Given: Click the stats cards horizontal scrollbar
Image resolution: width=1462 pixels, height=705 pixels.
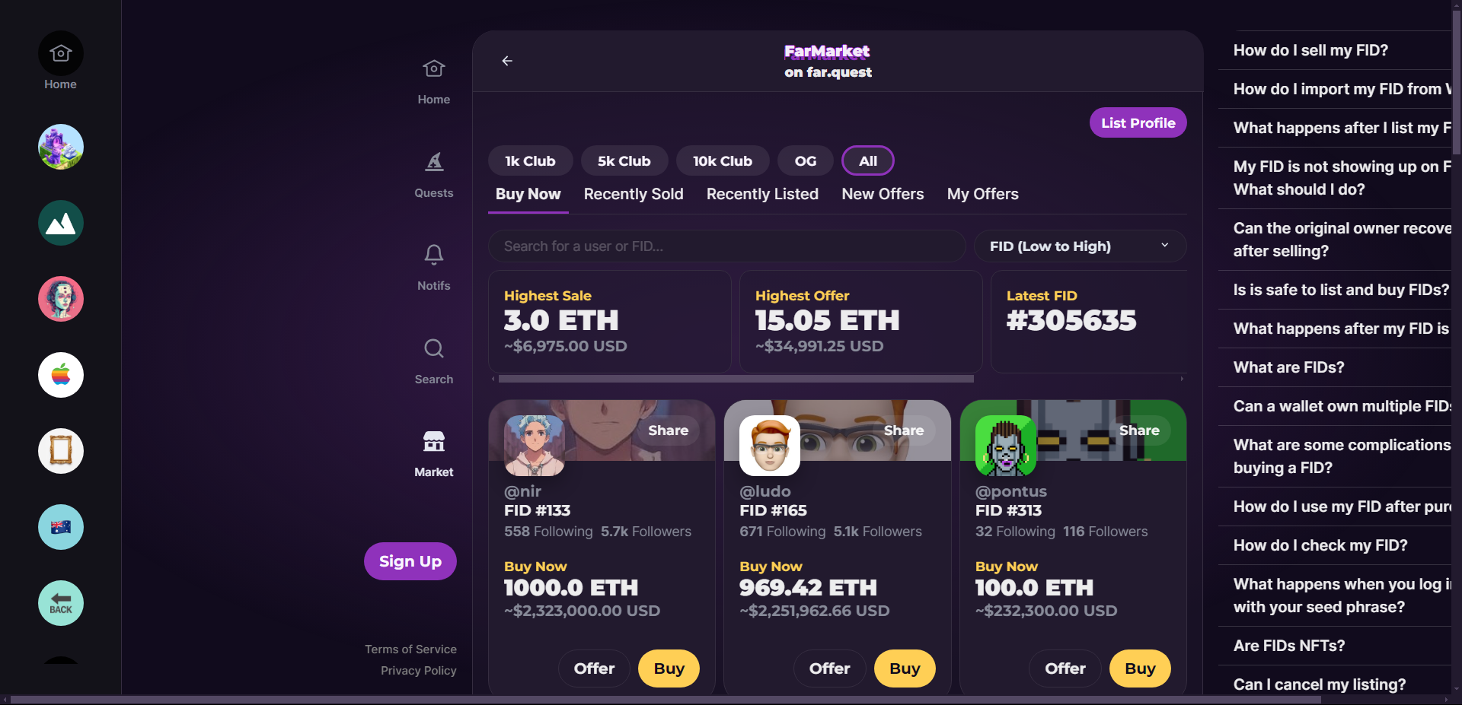Looking at the screenshot, I should 736,379.
